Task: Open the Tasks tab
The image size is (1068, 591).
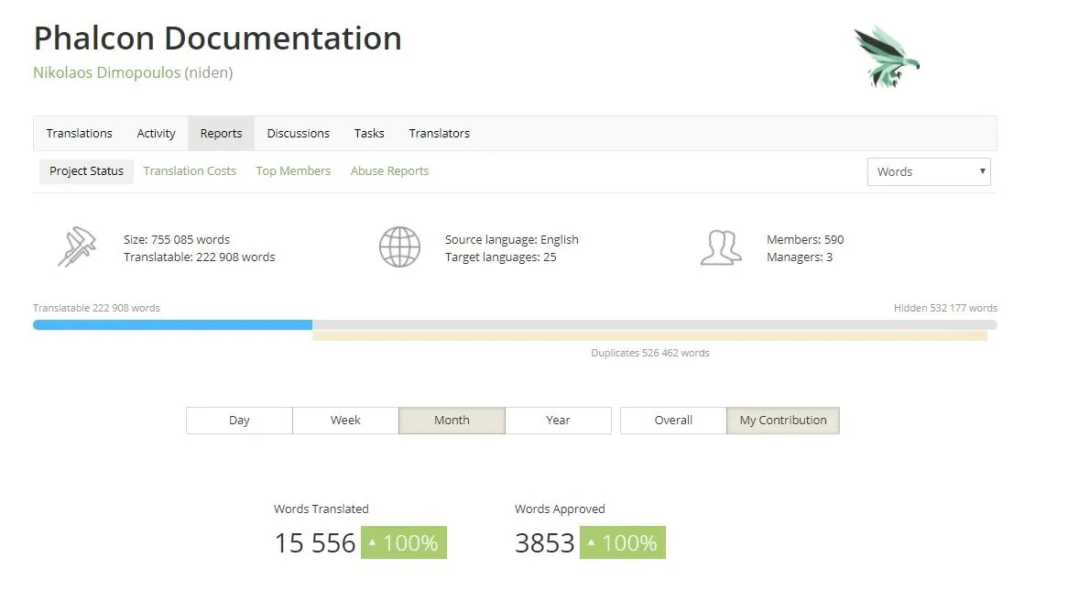Action: click(x=369, y=134)
